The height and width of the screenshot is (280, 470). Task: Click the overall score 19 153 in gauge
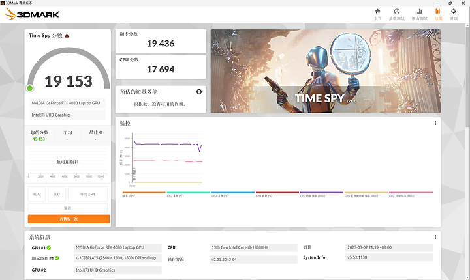[69, 81]
